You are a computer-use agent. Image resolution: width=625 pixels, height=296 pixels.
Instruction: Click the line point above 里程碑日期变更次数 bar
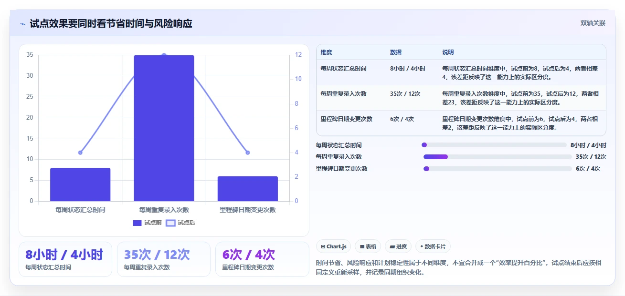tap(247, 153)
